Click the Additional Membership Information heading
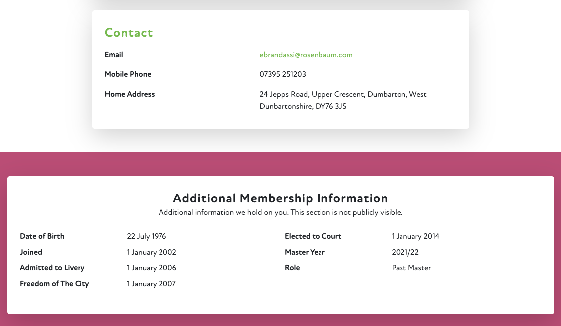Screen dimensions: 561x326 pos(280,198)
